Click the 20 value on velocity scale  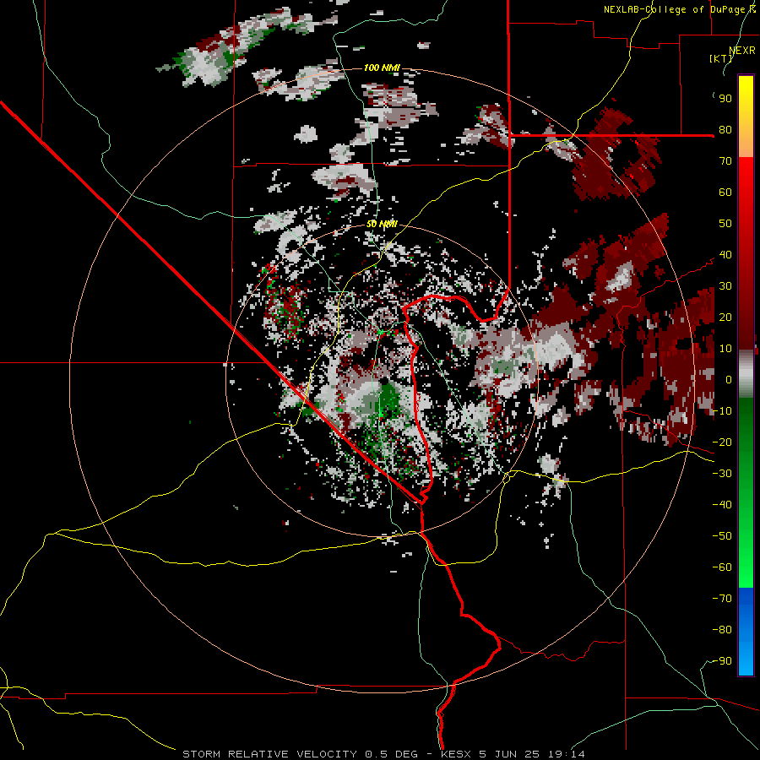(725, 318)
